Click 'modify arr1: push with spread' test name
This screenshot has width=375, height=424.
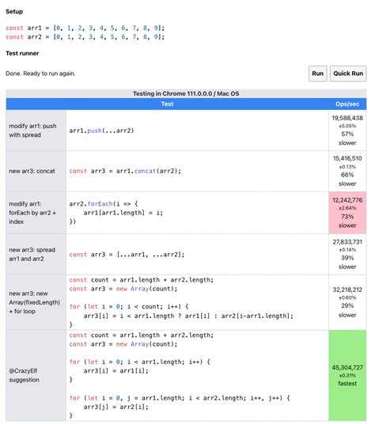click(x=32, y=131)
